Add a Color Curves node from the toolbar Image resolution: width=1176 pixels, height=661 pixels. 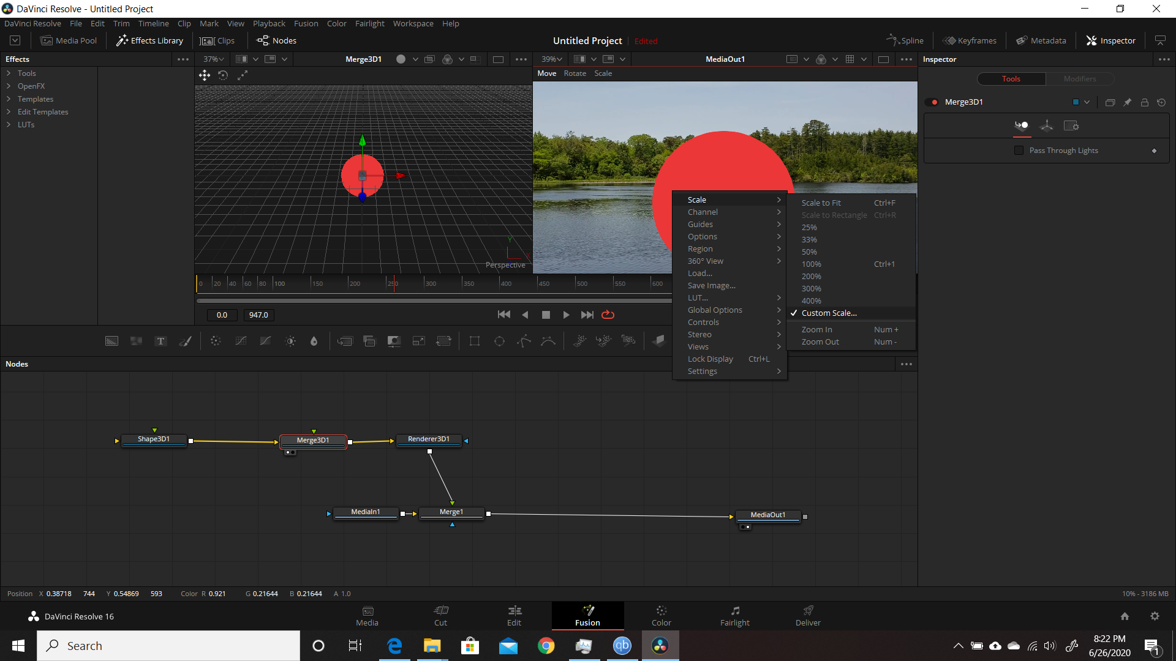click(241, 342)
